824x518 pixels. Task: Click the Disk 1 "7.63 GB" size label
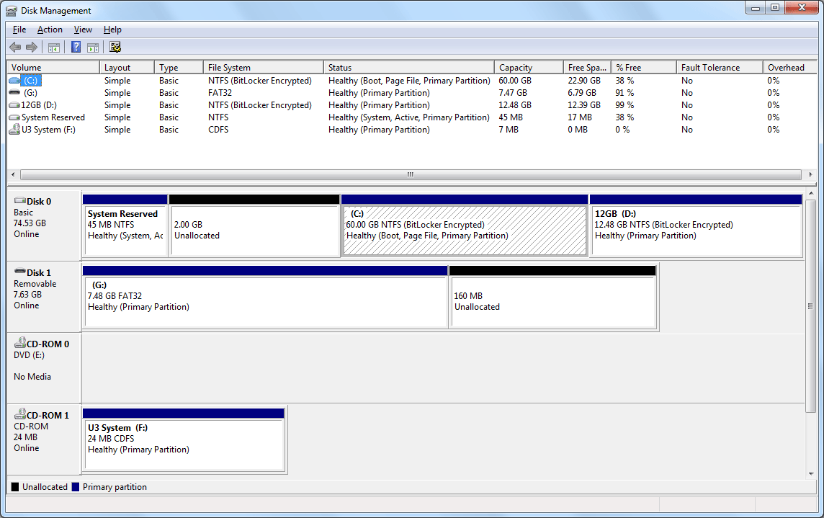(28, 295)
